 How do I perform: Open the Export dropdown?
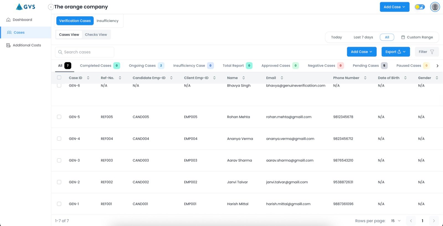(396, 52)
